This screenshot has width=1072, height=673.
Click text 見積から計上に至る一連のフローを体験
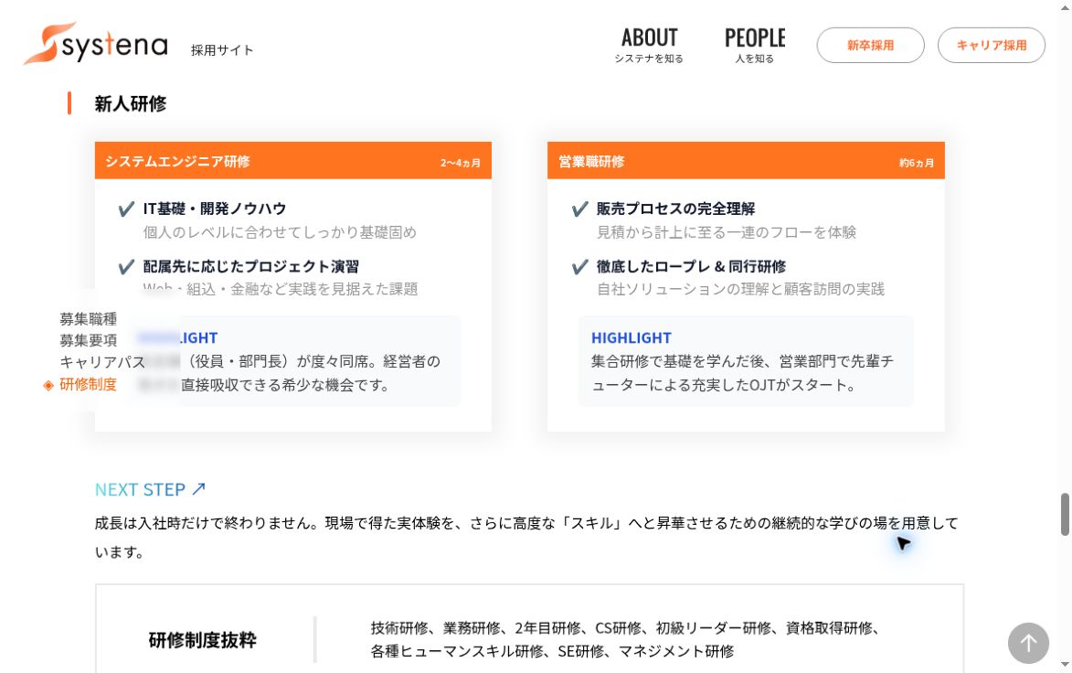click(726, 232)
